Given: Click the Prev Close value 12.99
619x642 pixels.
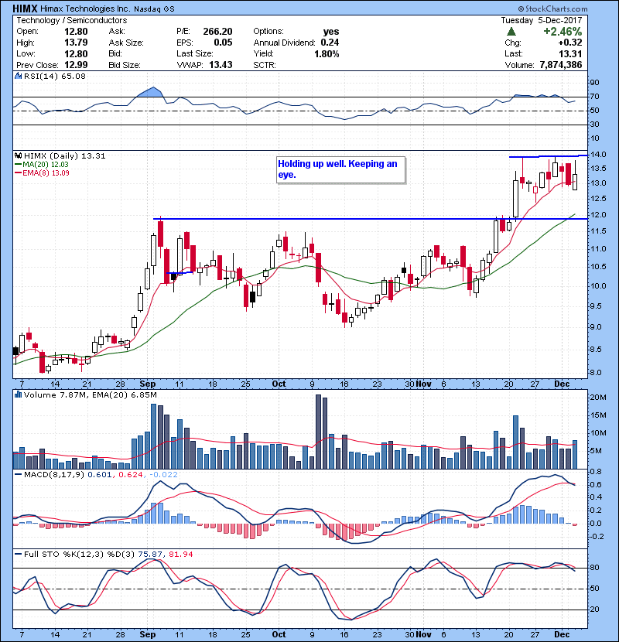Looking at the screenshot, I should [76, 65].
